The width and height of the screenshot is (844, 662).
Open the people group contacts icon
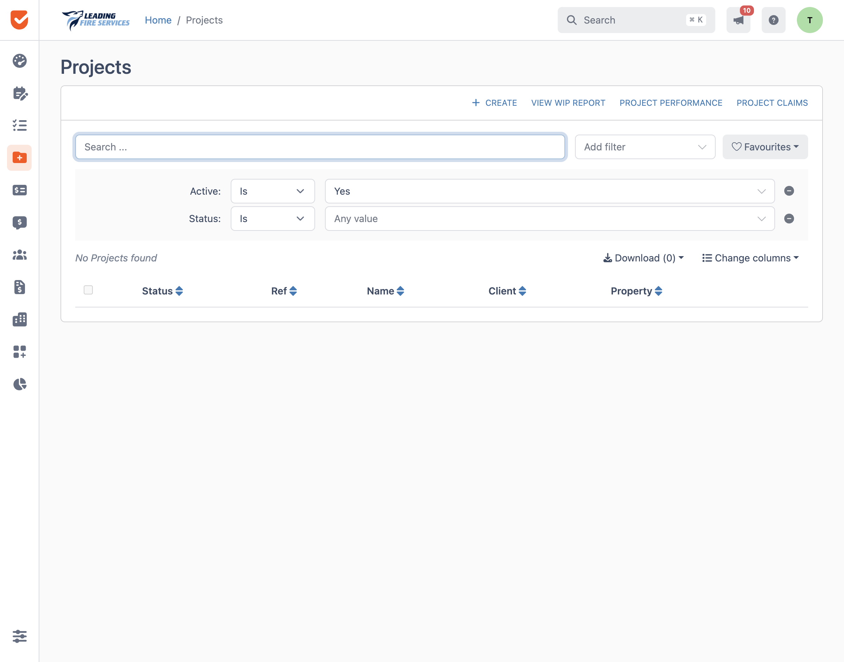coord(19,255)
